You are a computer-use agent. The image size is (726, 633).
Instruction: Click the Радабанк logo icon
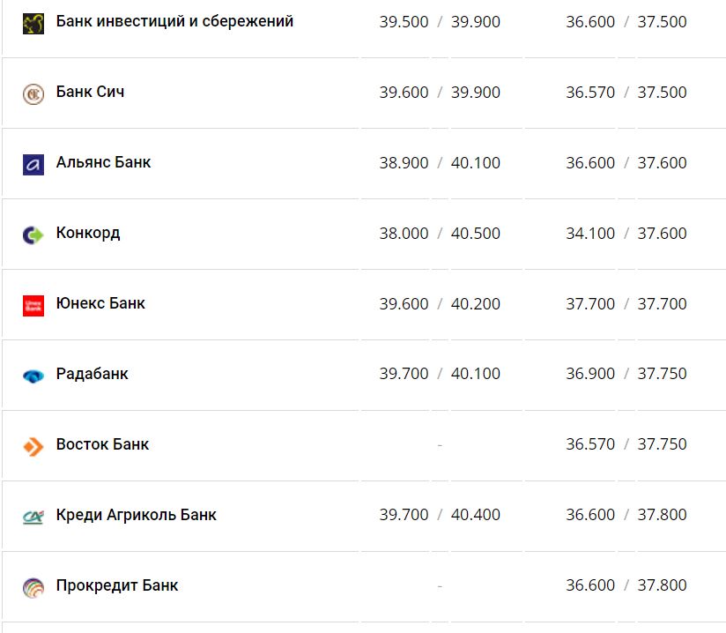(x=33, y=376)
